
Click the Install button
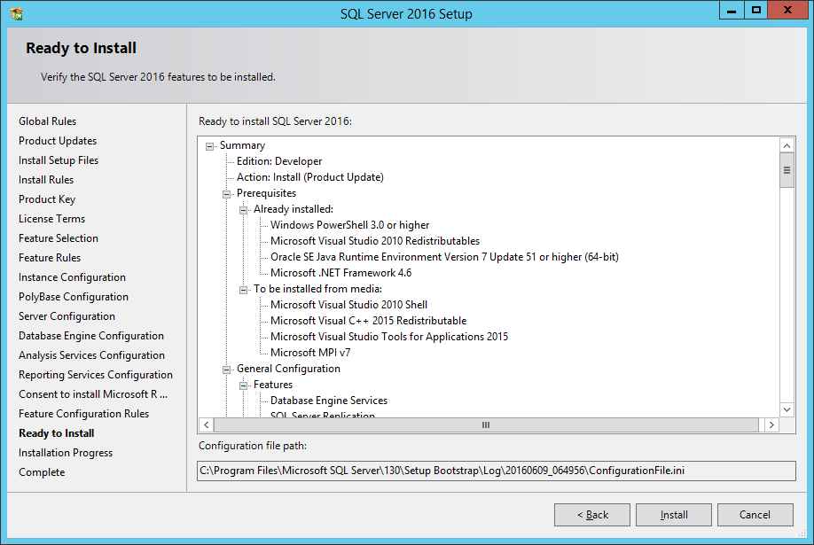[673, 514]
